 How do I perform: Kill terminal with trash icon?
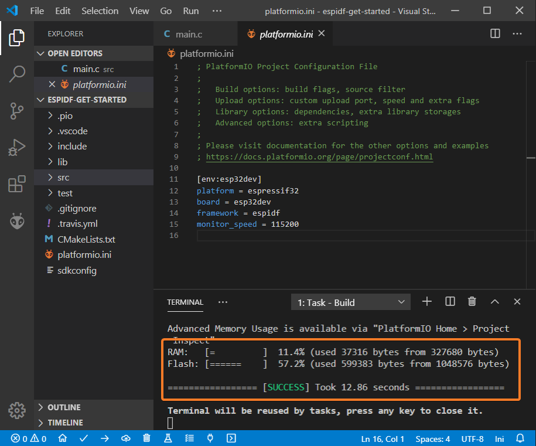(x=472, y=302)
